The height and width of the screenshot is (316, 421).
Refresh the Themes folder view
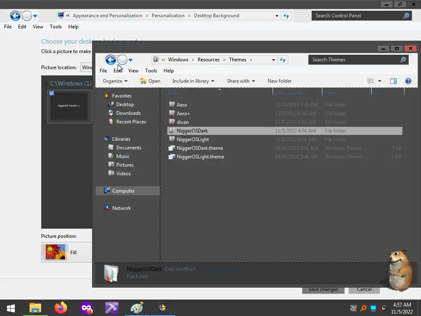283,60
